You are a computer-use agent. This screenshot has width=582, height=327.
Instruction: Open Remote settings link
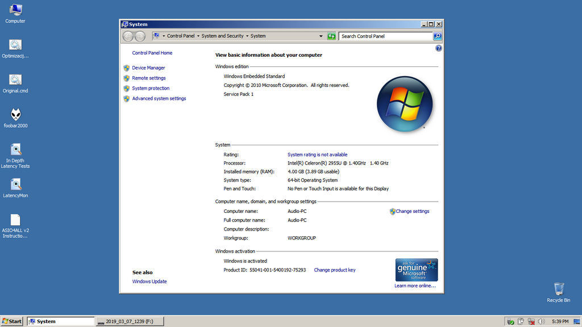click(x=149, y=78)
